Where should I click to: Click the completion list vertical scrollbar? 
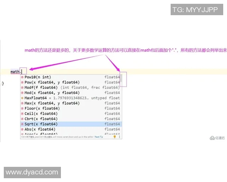point(121,102)
